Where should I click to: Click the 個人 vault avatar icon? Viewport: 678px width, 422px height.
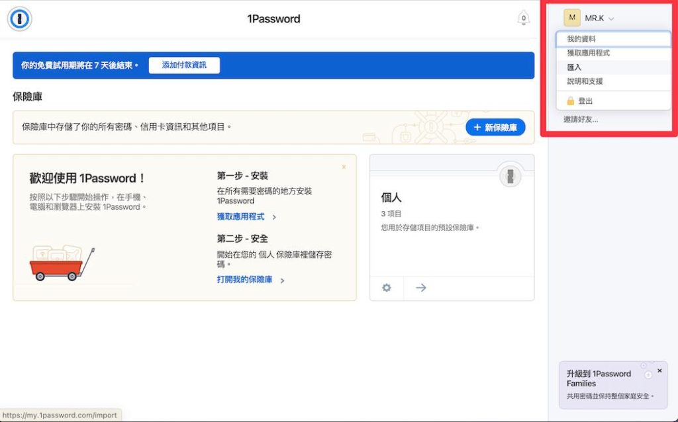510,176
